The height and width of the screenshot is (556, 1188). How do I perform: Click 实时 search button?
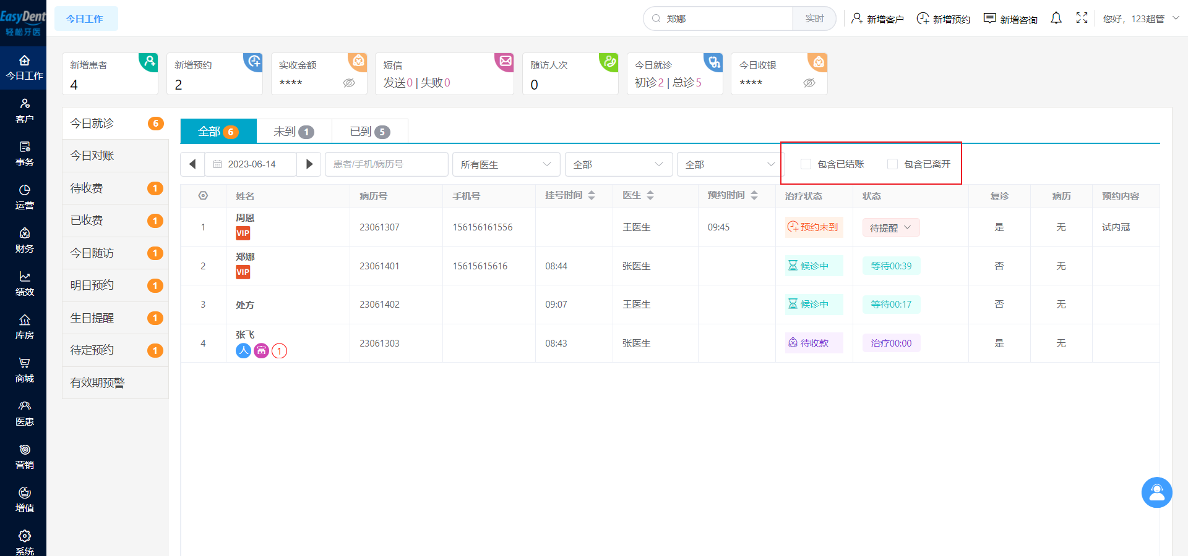814,19
